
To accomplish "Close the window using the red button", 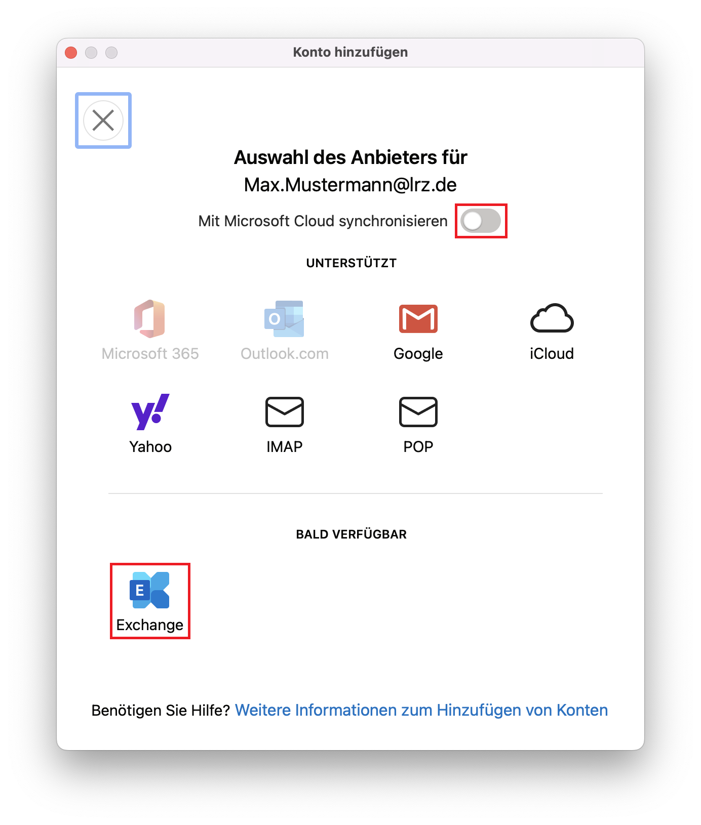I will click(x=71, y=53).
